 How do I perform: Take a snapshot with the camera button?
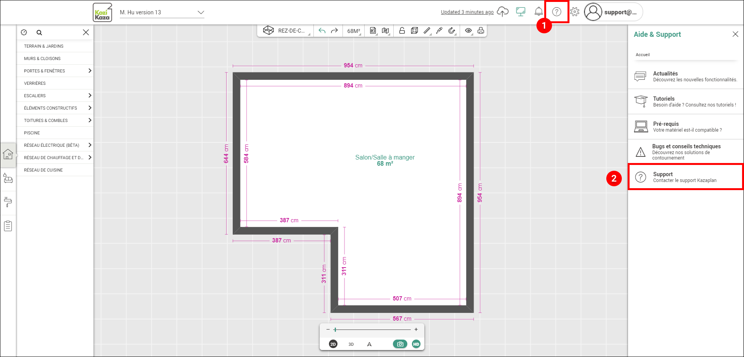click(x=400, y=344)
